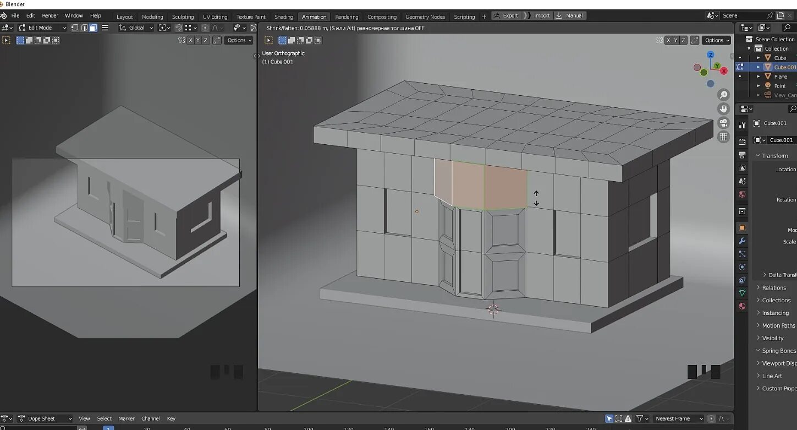Screen dimensions: 797x430
Task: Open Material properties sphere tab
Action: pos(742,306)
